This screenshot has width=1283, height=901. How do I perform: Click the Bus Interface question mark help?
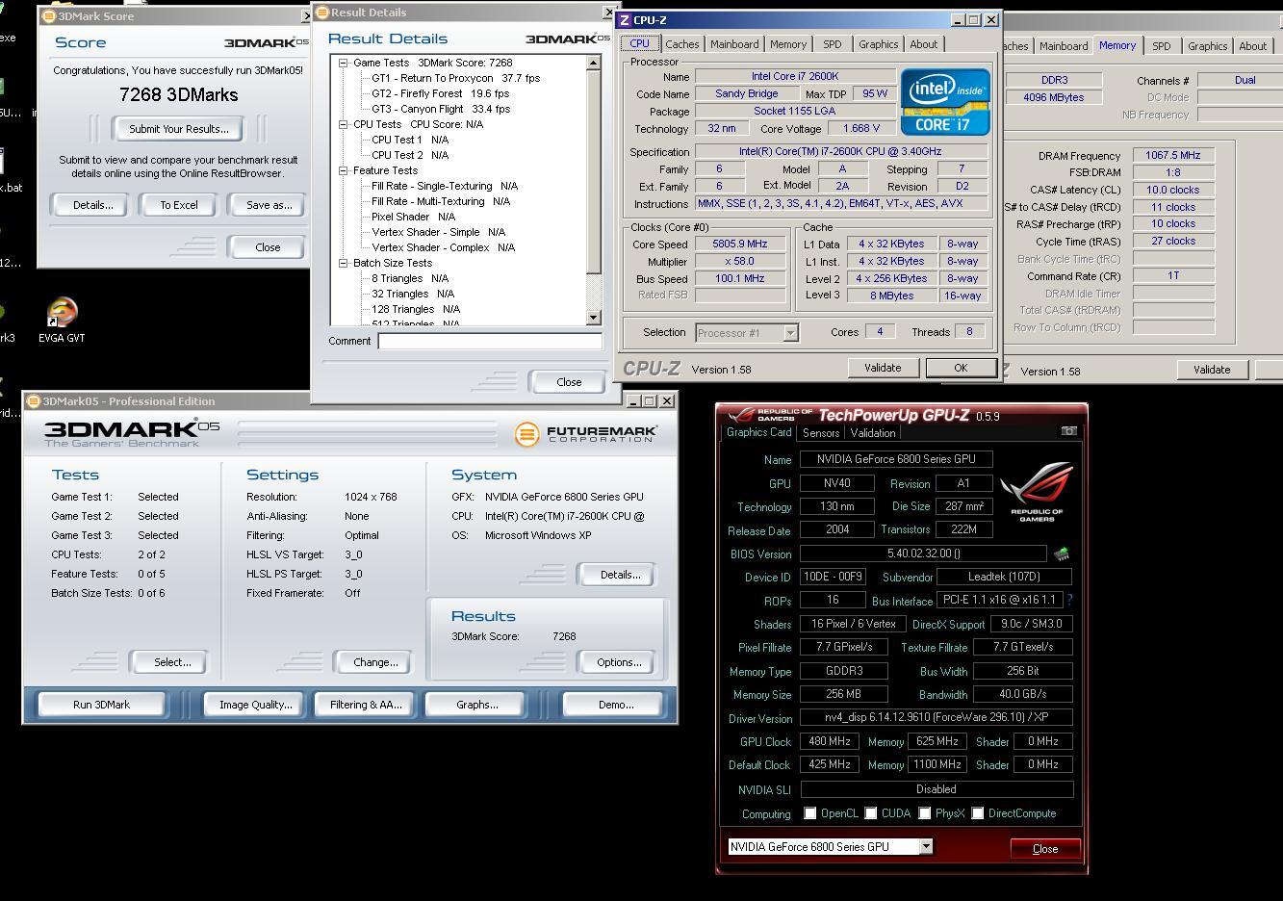[1069, 600]
